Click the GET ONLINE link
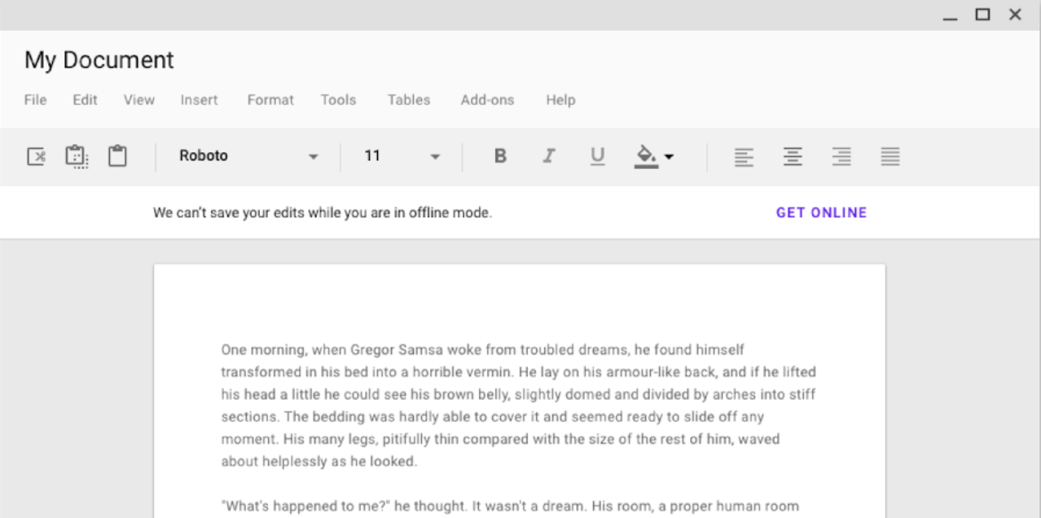Screen dimensions: 1041x518 click(x=822, y=213)
